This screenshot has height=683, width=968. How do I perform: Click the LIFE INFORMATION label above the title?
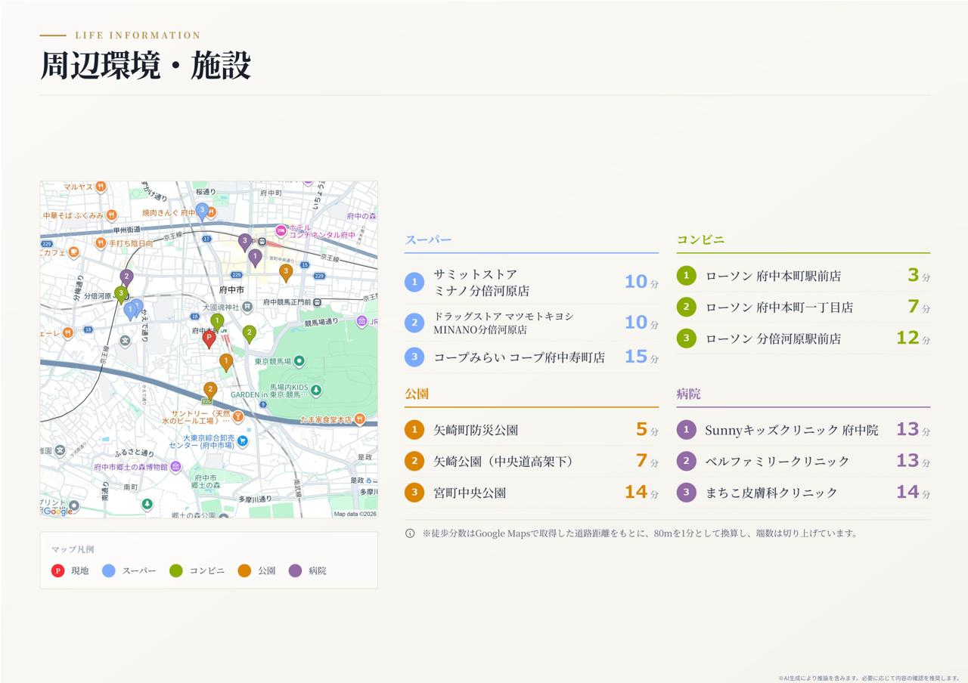138,36
